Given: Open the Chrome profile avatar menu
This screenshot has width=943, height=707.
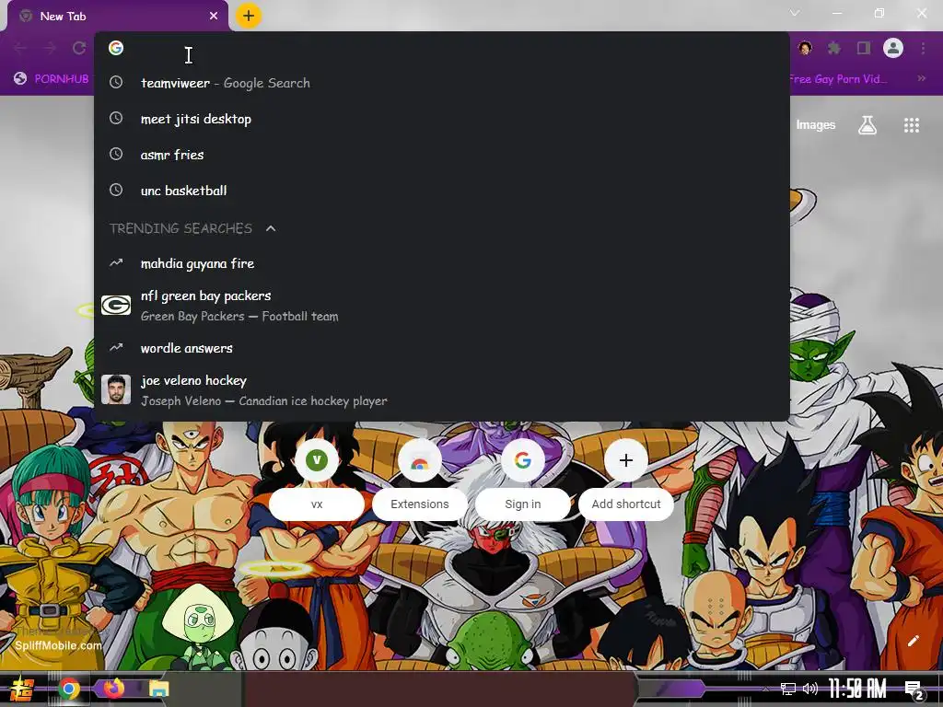Looking at the screenshot, I should [893, 48].
